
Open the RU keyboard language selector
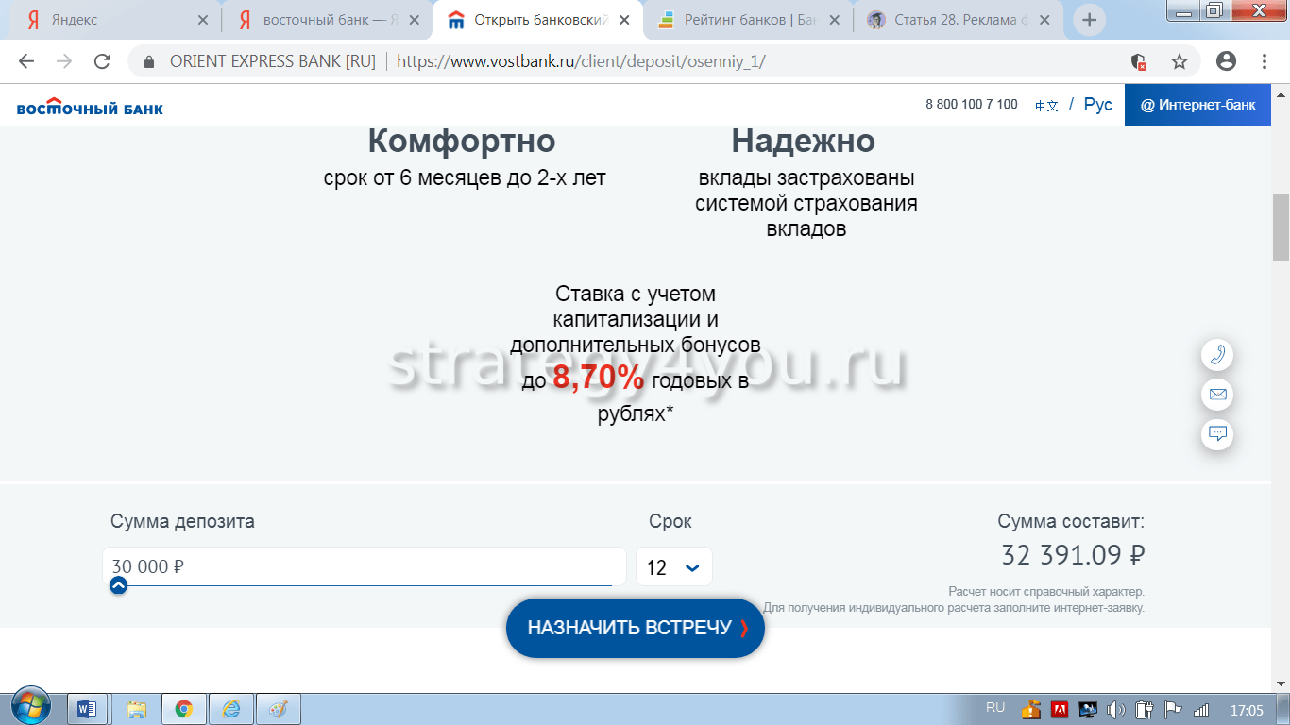coord(995,707)
